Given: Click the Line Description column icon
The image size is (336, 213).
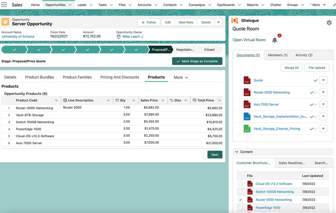Looking at the screenshot, I should click(x=65, y=100).
